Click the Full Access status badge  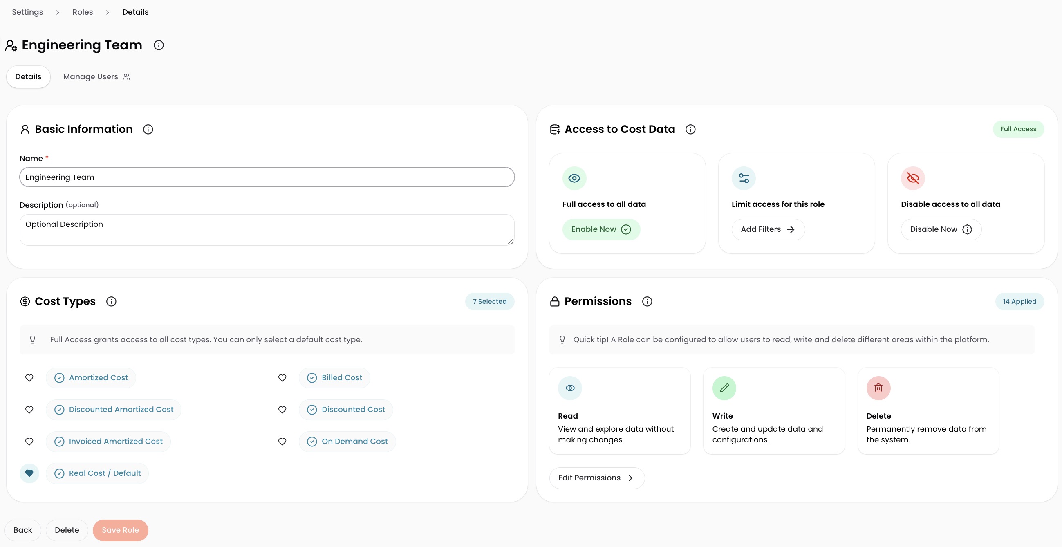tap(1018, 129)
